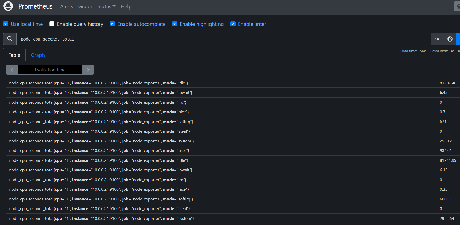Step evaluation time backward with left chevron

12,70
